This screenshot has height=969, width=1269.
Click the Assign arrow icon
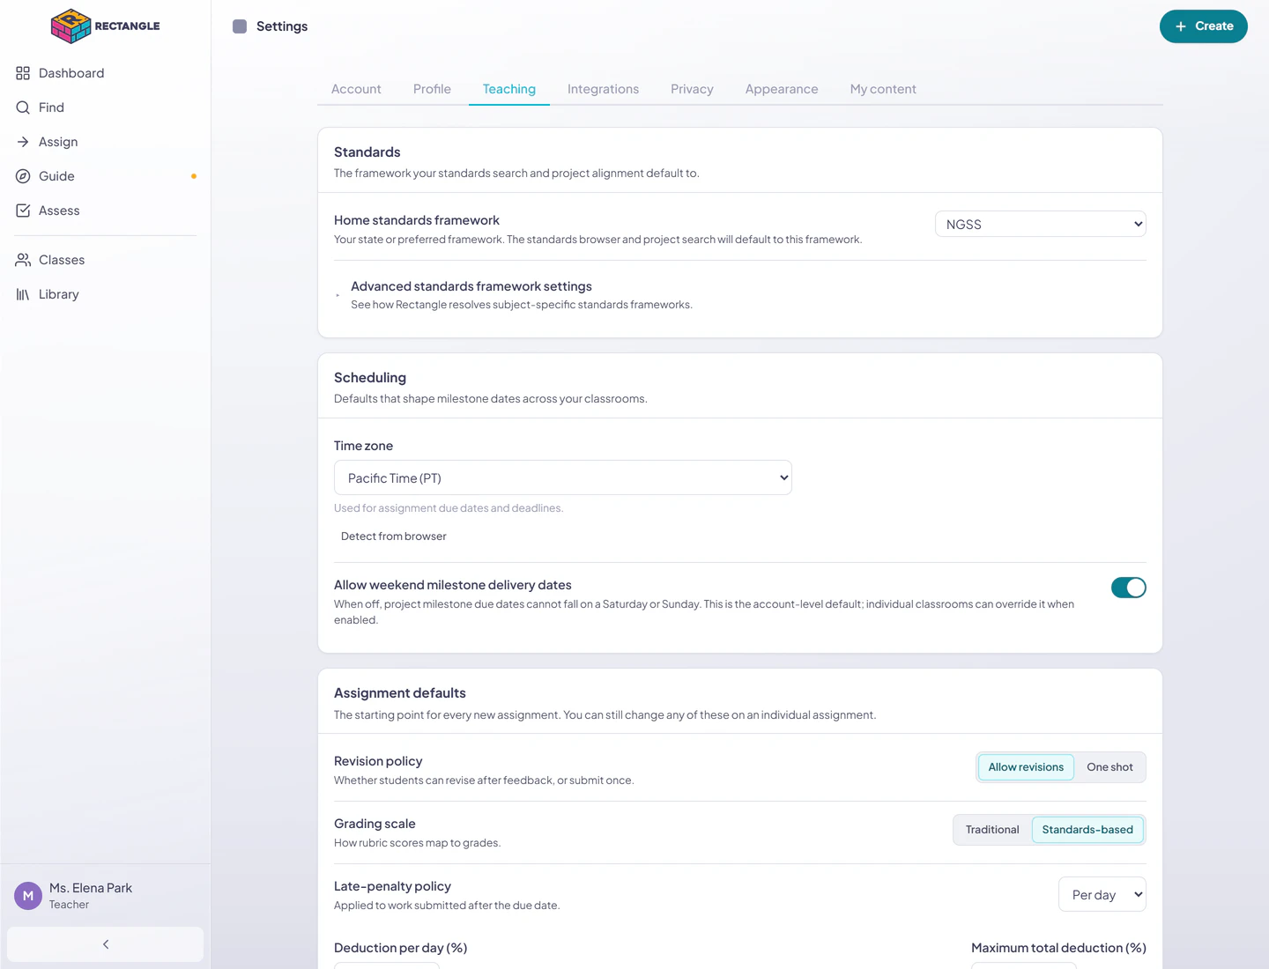23,142
